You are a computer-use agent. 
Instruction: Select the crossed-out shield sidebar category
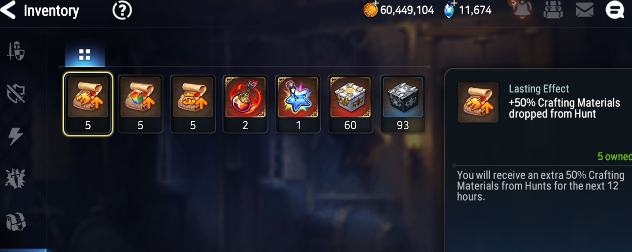click(16, 93)
